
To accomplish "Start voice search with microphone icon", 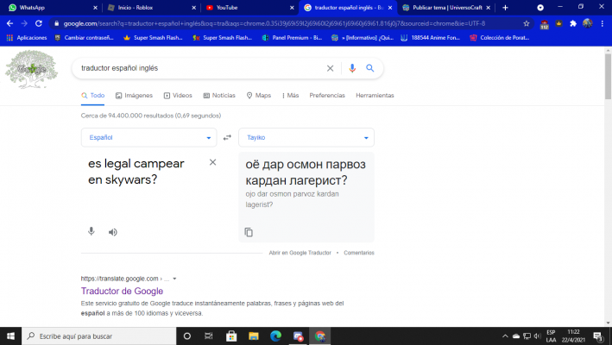I will click(x=352, y=68).
